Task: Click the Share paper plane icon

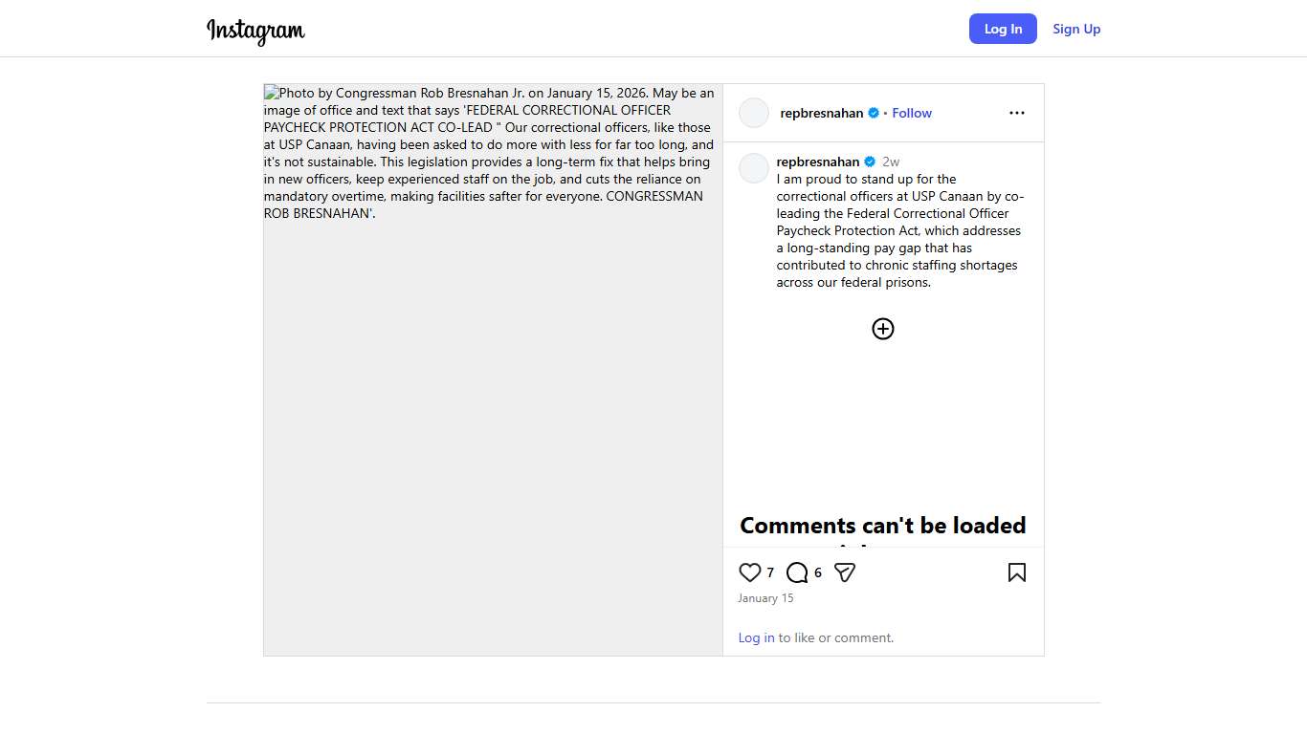Action: point(844,572)
